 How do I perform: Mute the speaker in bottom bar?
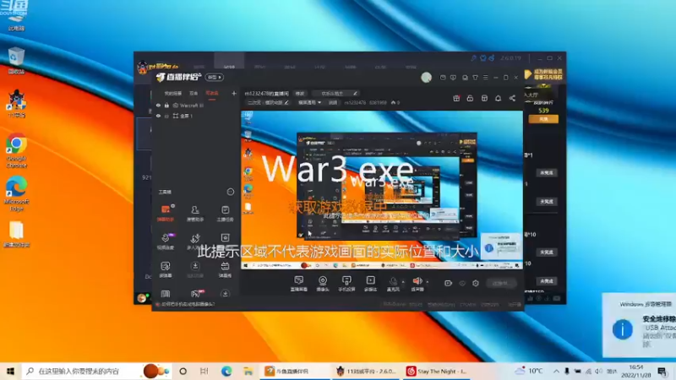click(x=417, y=284)
